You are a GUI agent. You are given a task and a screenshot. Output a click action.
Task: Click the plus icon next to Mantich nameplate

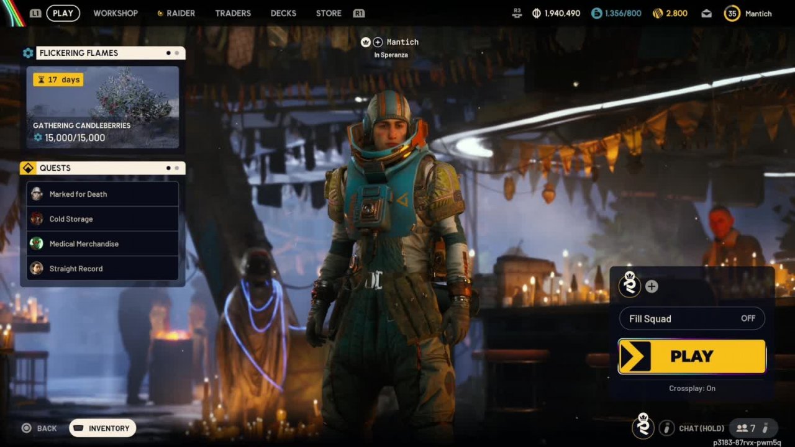[x=378, y=42]
